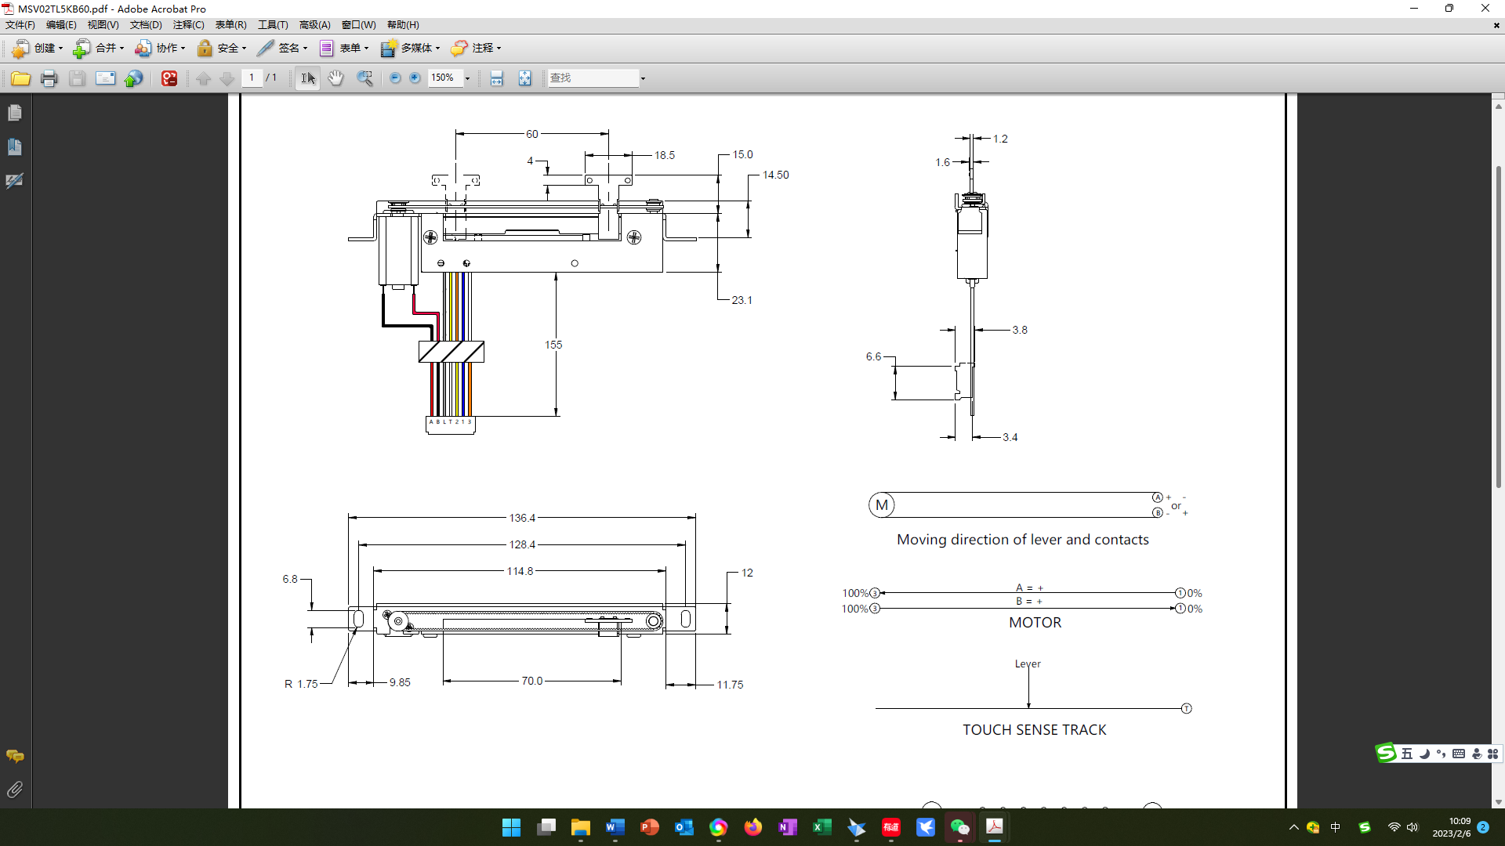Activate the Select text tool
The height and width of the screenshot is (846, 1505).
[308, 78]
